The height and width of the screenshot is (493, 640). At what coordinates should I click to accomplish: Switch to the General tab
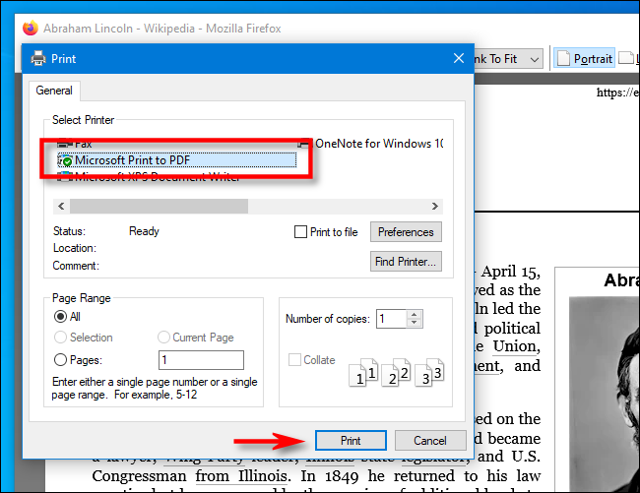click(x=54, y=91)
